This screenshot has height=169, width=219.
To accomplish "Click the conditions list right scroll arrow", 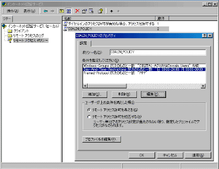I will pos(203,86).
